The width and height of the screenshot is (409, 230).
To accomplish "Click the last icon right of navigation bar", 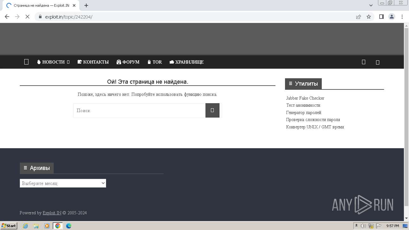I will click(377, 62).
